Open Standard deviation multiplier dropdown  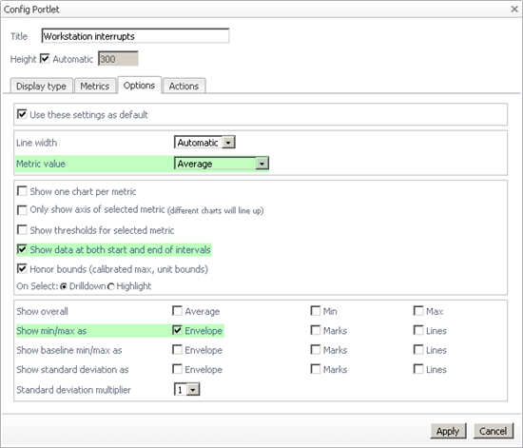coord(186,389)
